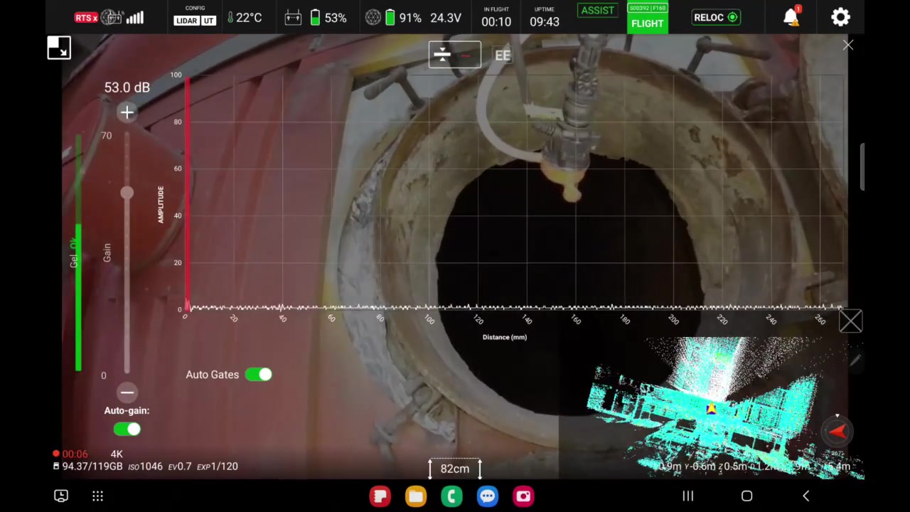
Task: Tap the Android home button
Action: coord(746,496)
